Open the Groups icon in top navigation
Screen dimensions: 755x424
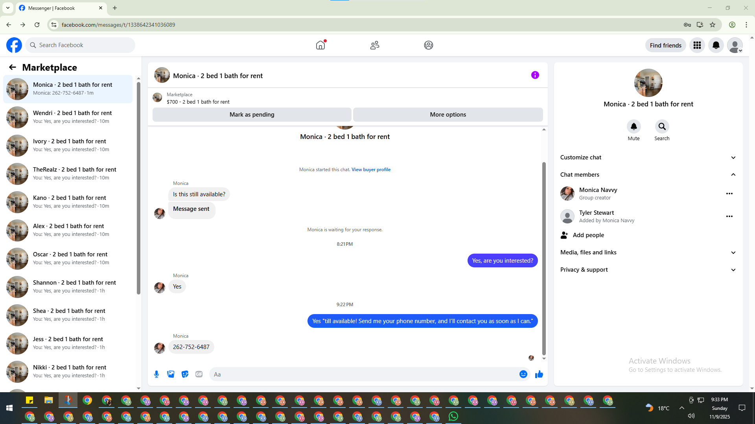pos(429,45)
